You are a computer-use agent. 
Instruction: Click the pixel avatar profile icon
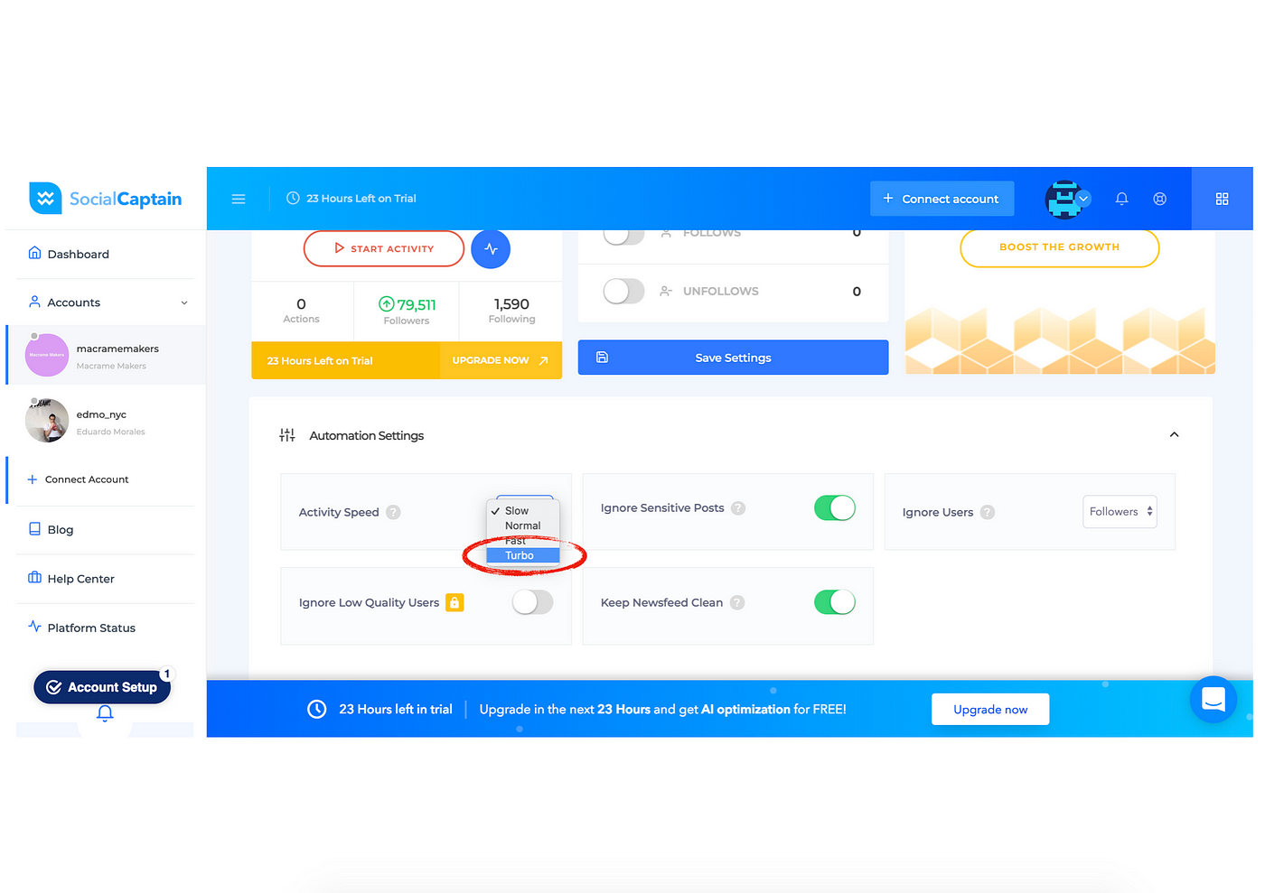(1064, 199)
